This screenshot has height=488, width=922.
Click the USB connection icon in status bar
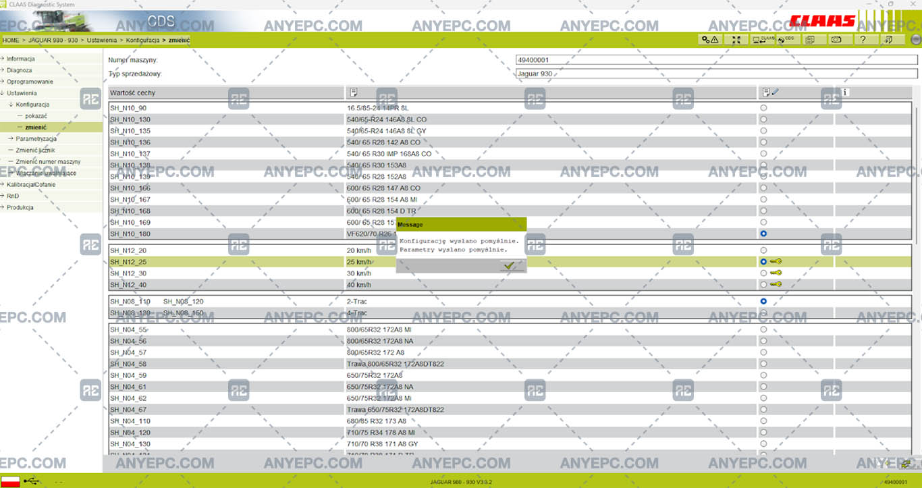[31, 481]
